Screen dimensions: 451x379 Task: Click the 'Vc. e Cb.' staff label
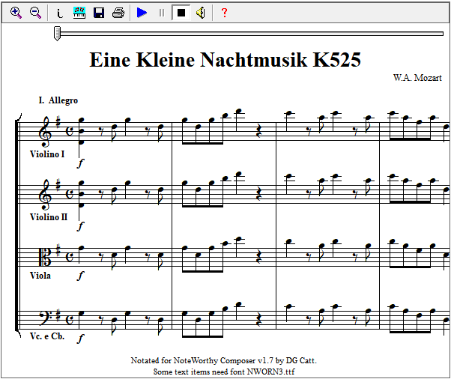[47, 336]
